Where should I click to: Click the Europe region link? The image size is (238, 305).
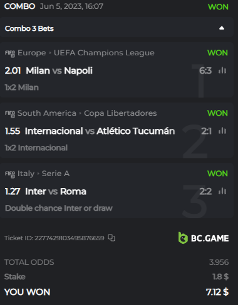point(32,53)
